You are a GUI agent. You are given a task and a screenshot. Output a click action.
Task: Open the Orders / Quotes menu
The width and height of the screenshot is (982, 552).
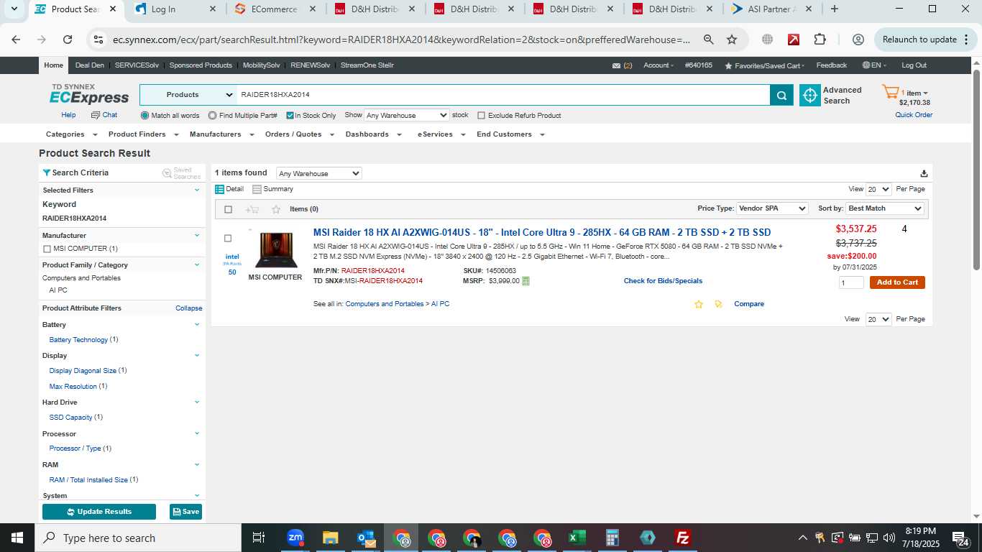click(299, 134)
